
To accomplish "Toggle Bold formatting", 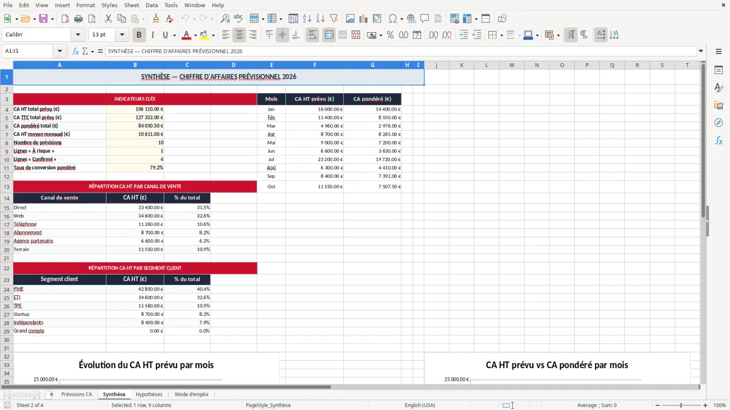I will [139, 35].
